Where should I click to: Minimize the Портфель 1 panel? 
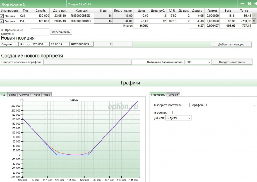coord(242,4)
